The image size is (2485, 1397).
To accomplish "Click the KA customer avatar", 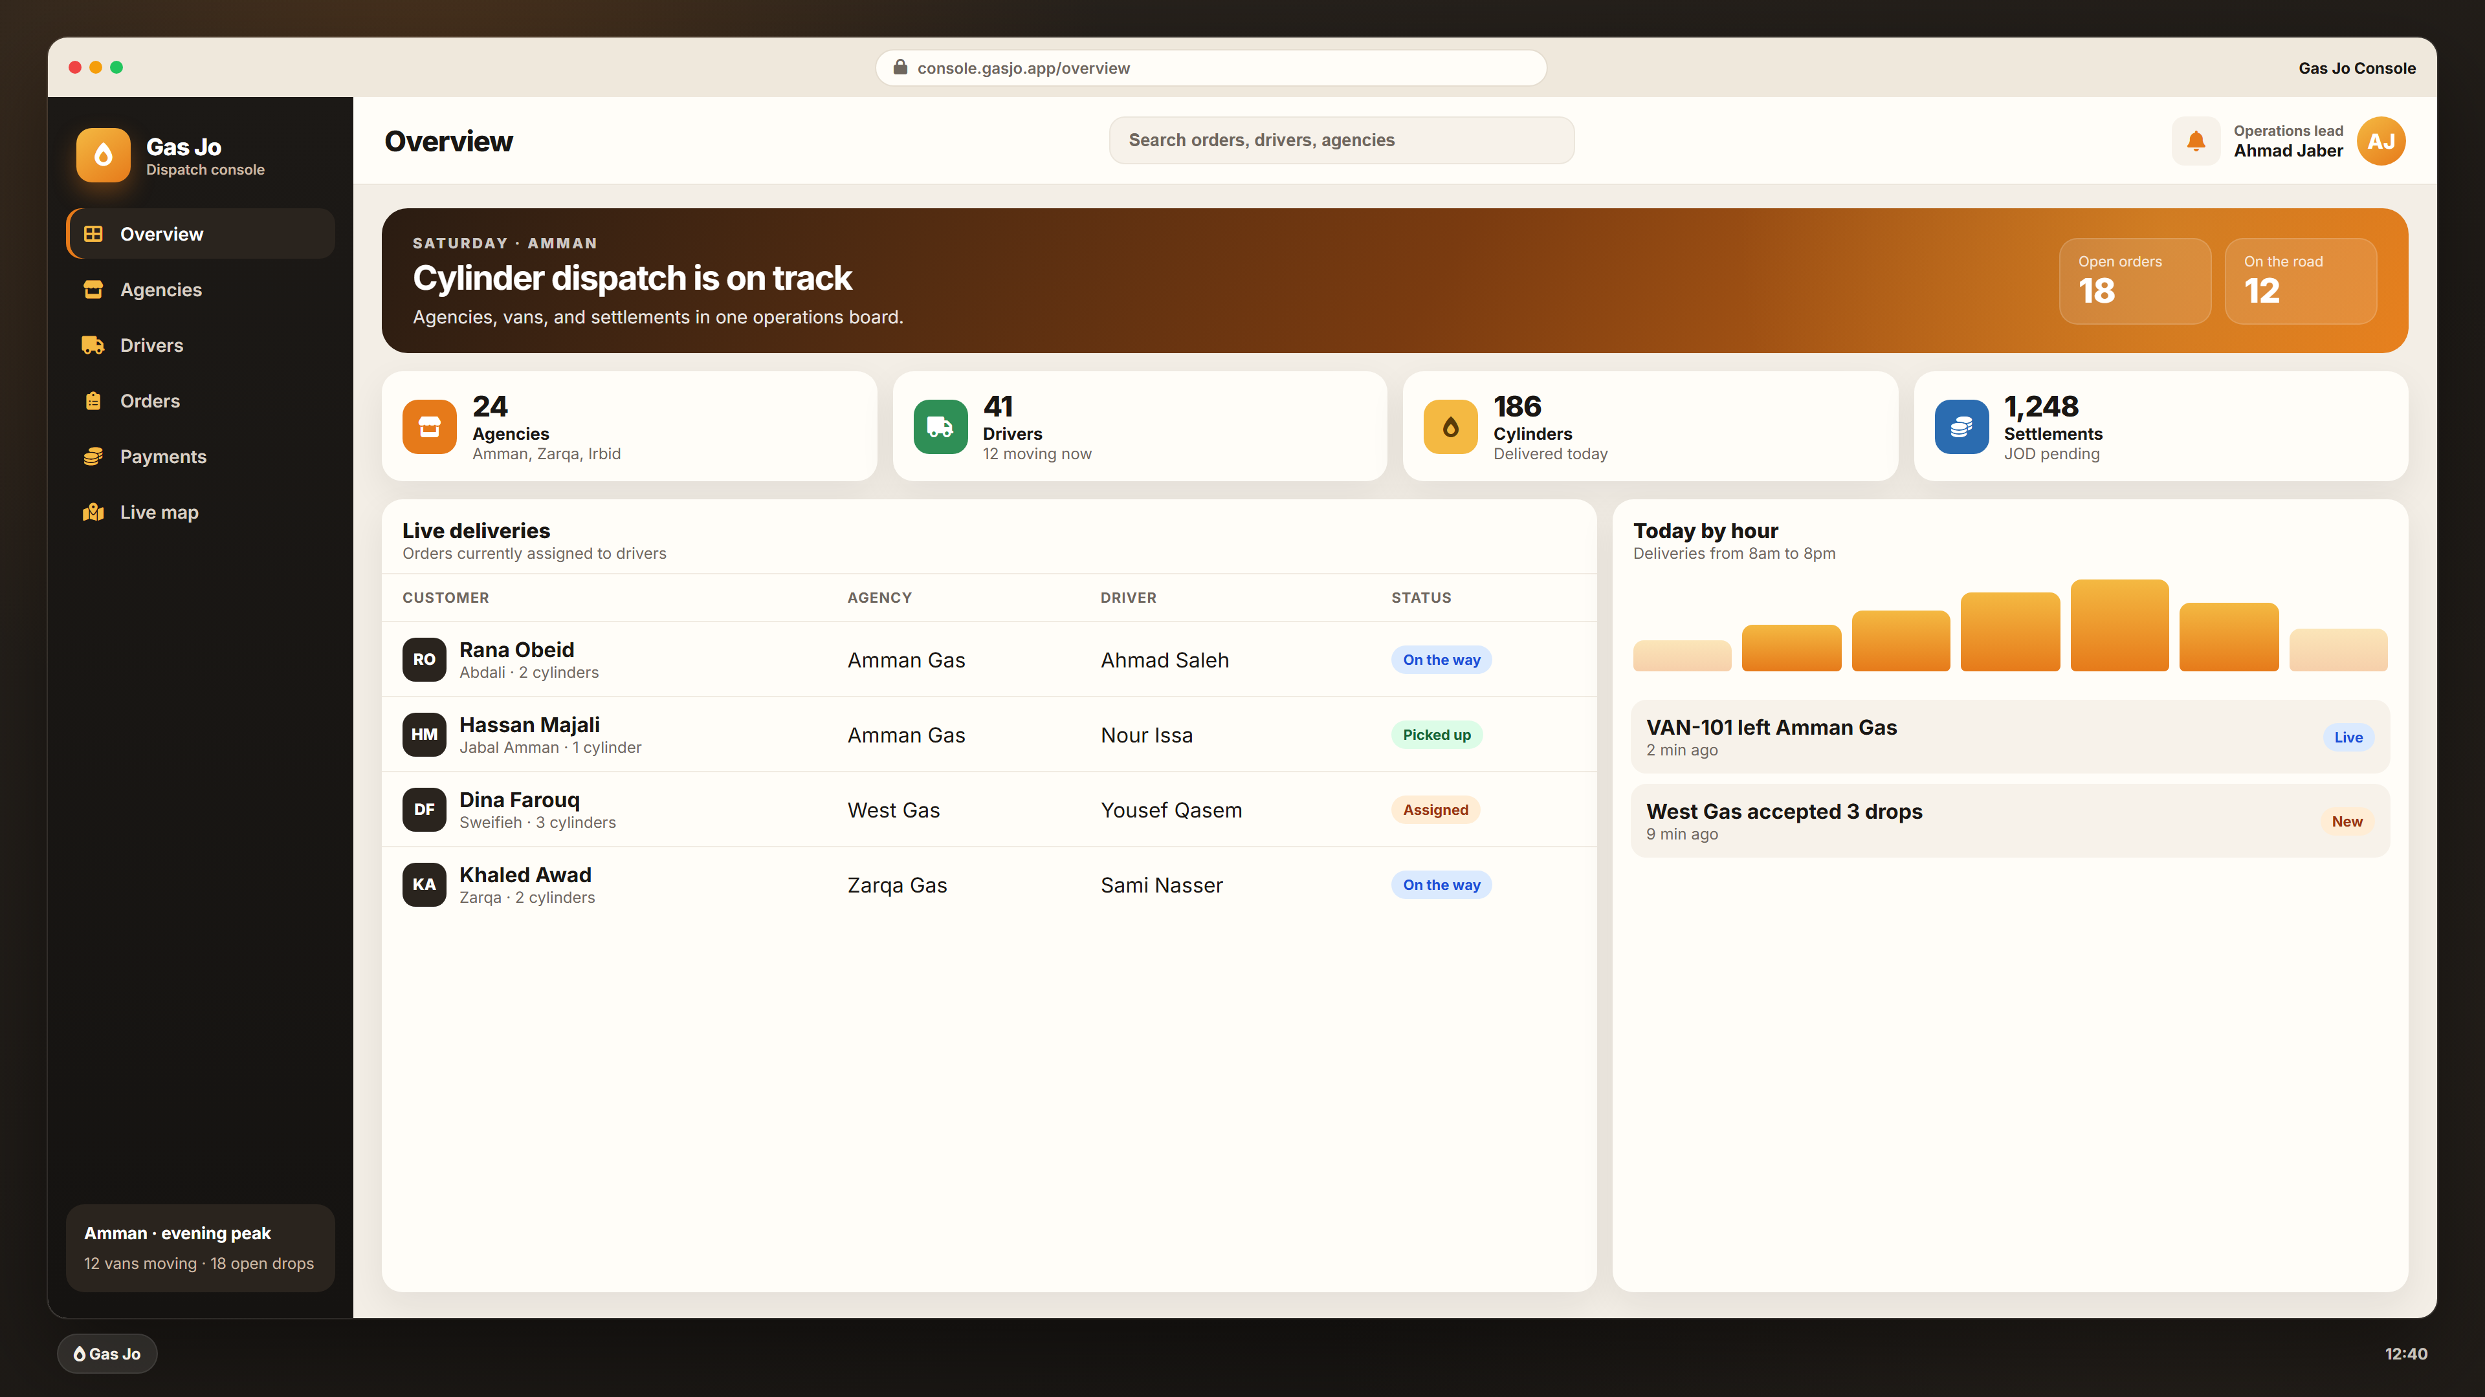I will 425,885.
